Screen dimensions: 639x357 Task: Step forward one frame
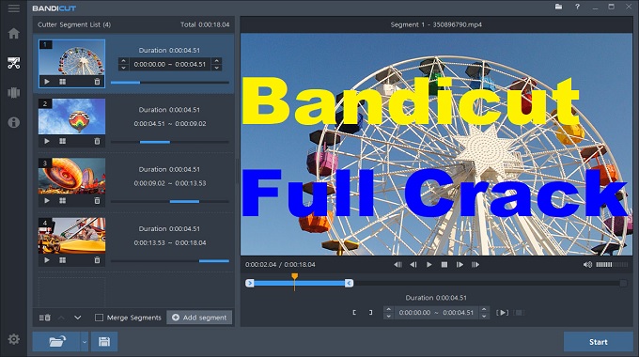click(460, 265)
